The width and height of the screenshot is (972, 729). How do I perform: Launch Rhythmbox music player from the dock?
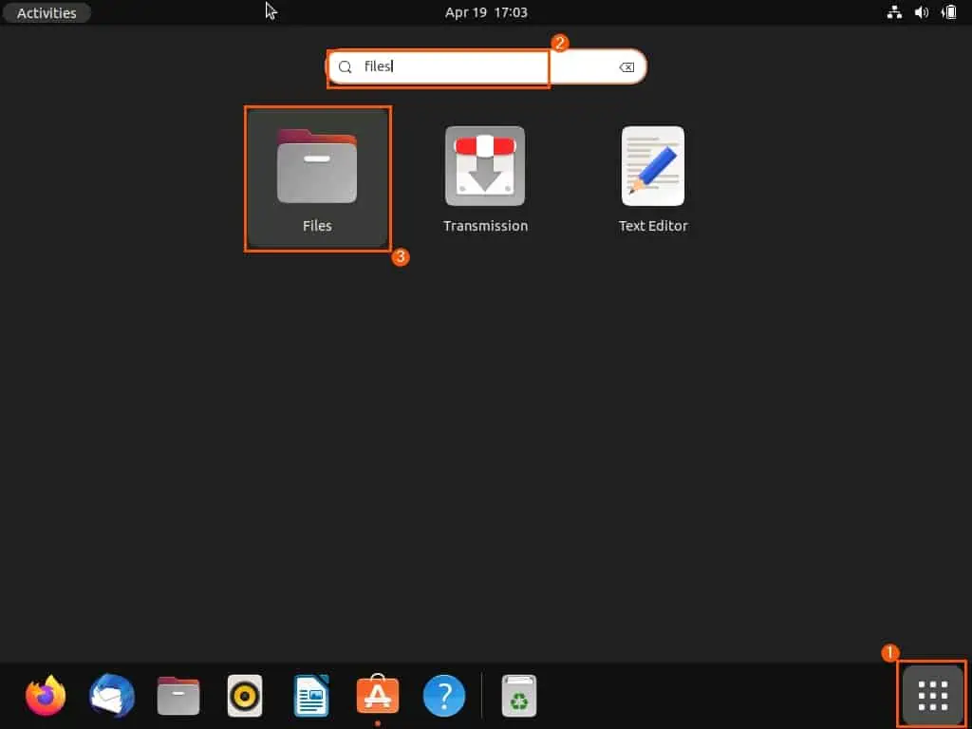click(x=245, y=696)
